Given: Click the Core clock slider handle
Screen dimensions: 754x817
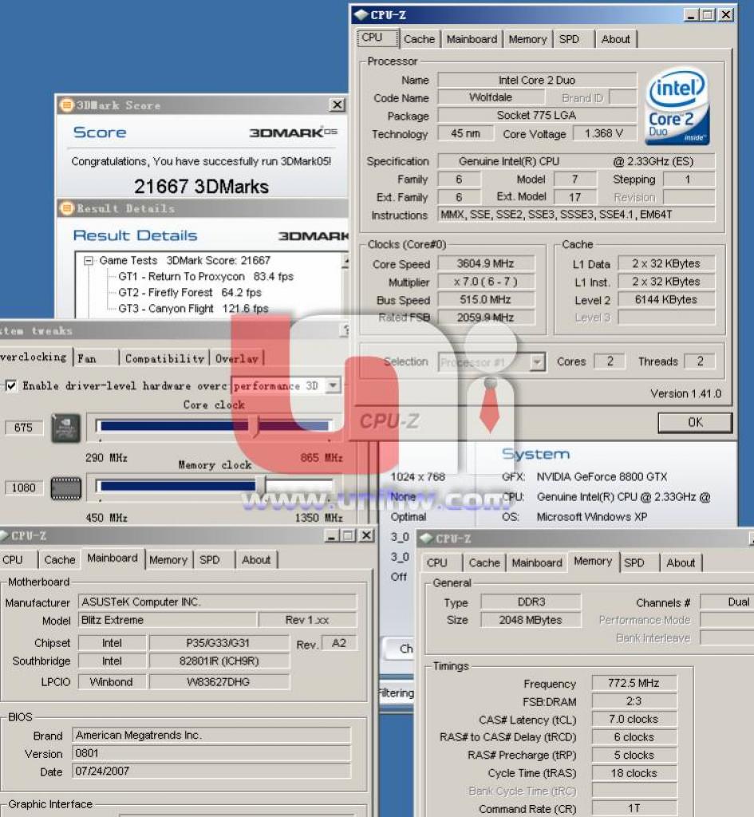Looking at the screenshot, I should pyautogui.click(x=254, y=426).
